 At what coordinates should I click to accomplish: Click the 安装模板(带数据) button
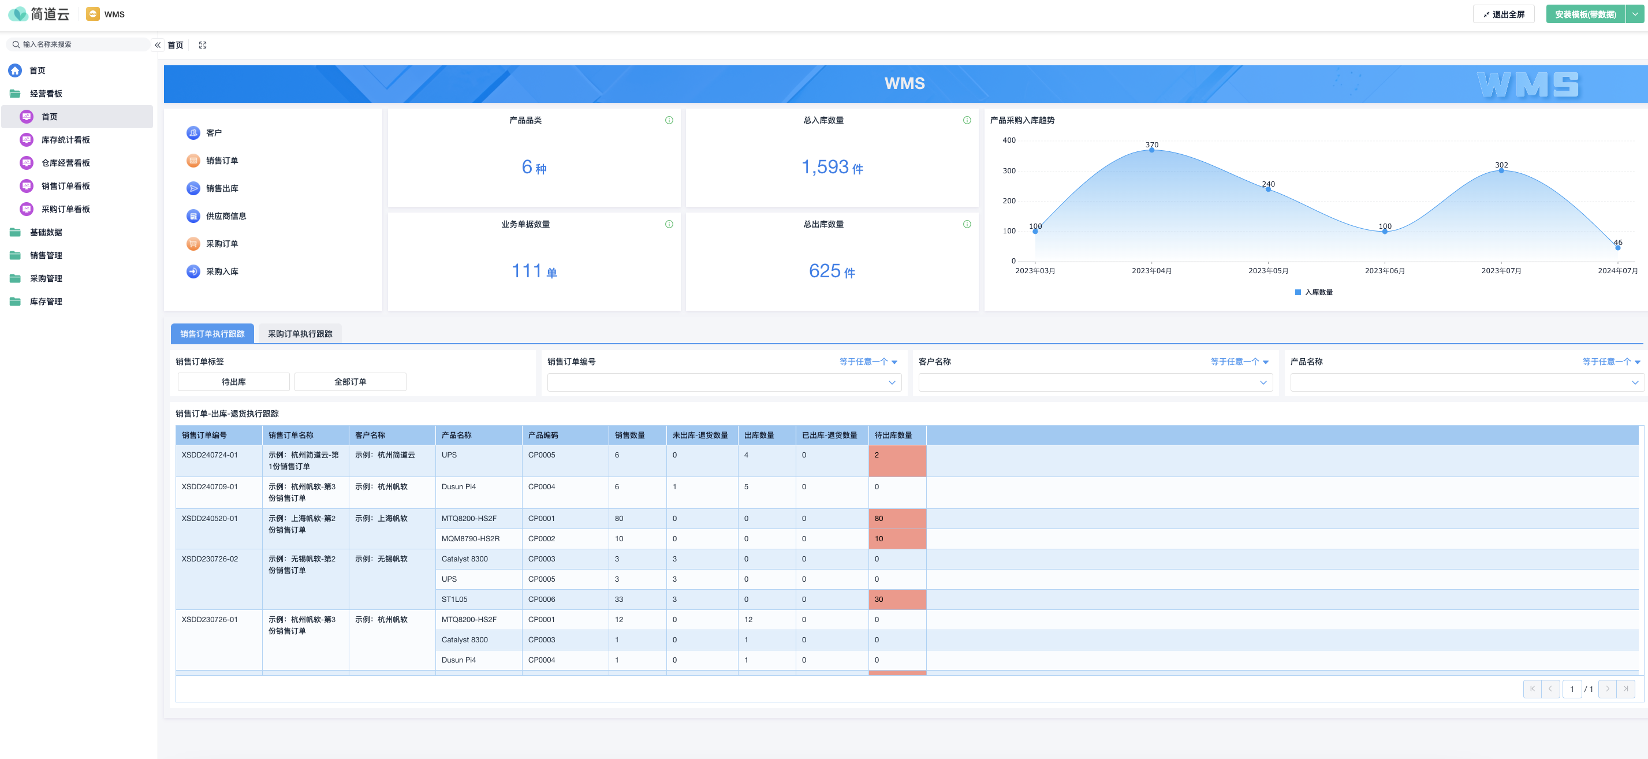1584,14
